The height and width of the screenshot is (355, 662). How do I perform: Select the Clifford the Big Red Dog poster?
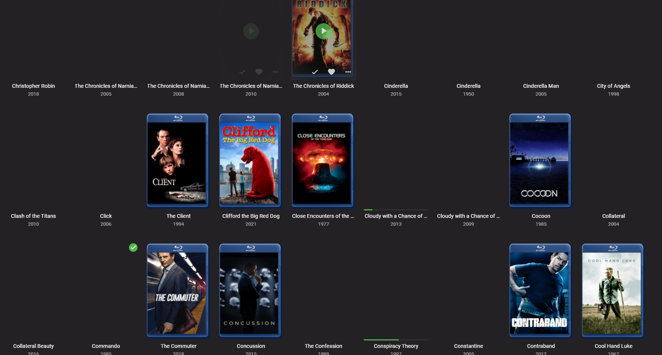click(250, 160)
